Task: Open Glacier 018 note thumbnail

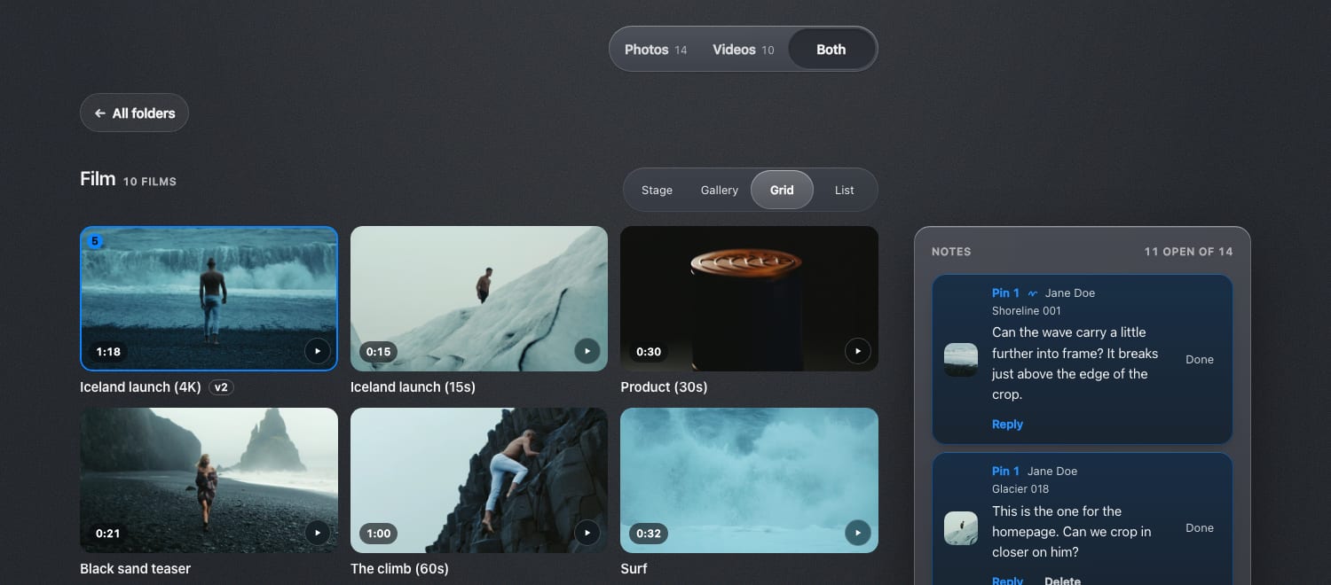Action: tap(961, 528)
